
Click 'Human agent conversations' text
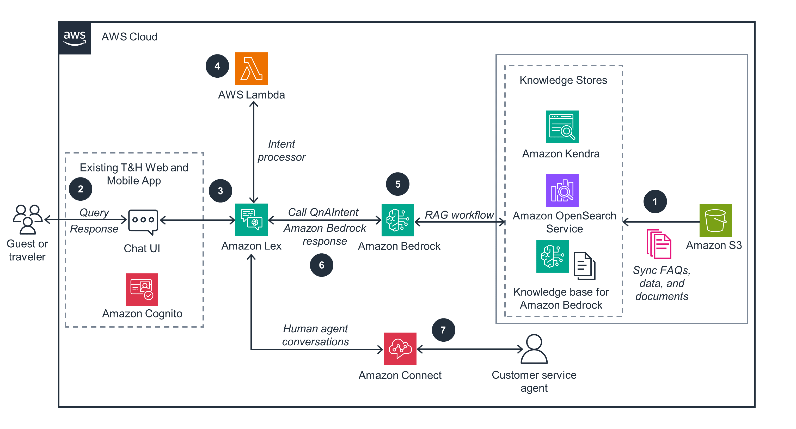click(x=315, y=335)
